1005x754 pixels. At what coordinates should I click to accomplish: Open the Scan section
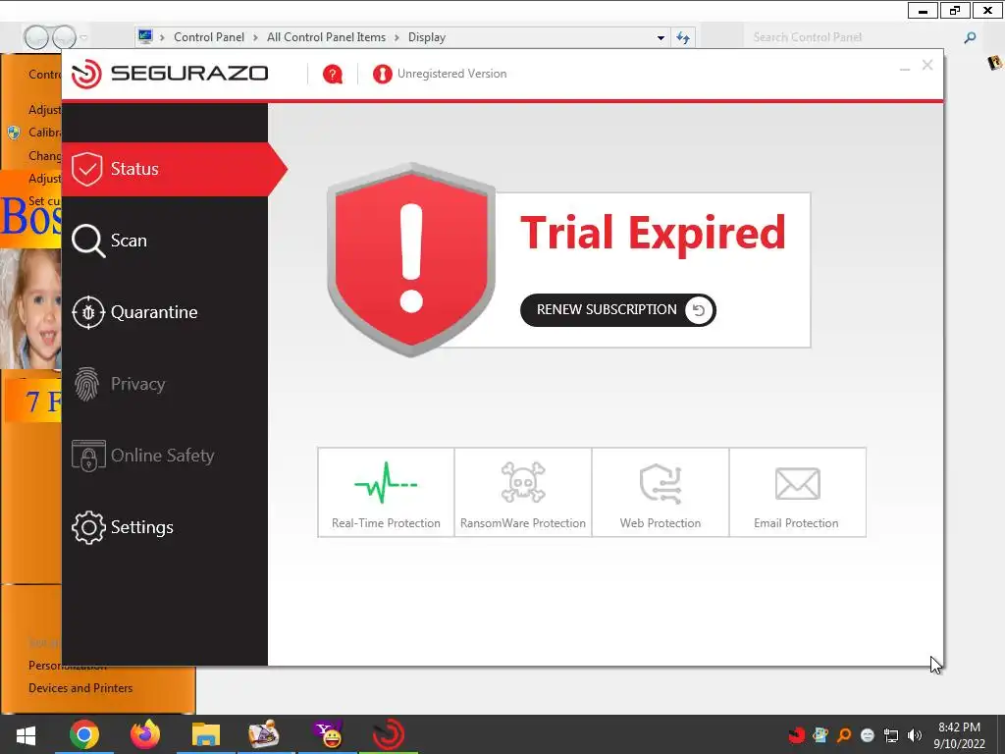[x=165, y=241]
